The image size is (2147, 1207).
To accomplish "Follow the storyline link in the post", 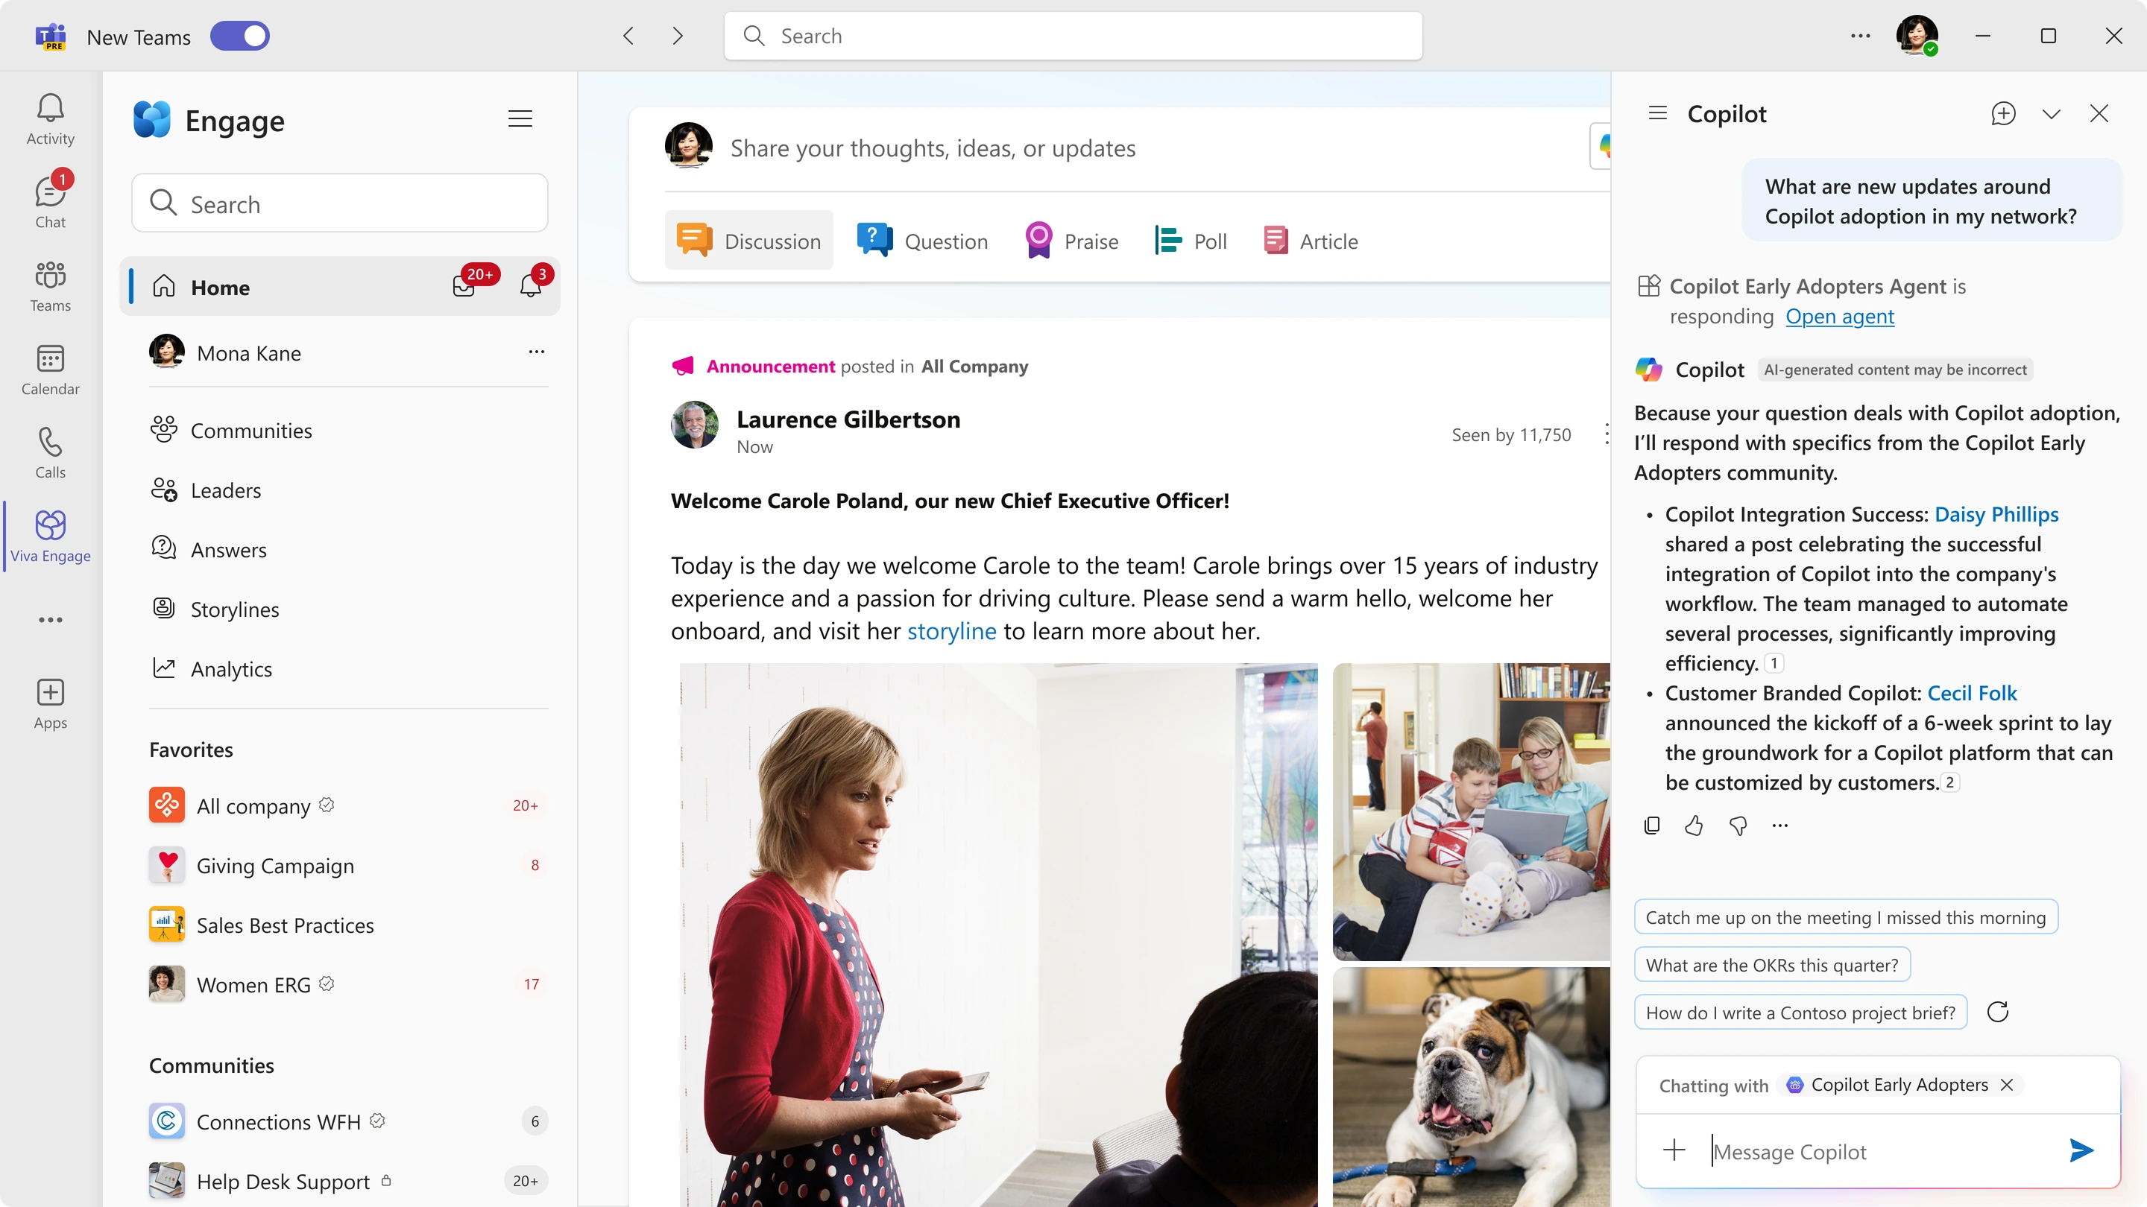I will [951, 631].
